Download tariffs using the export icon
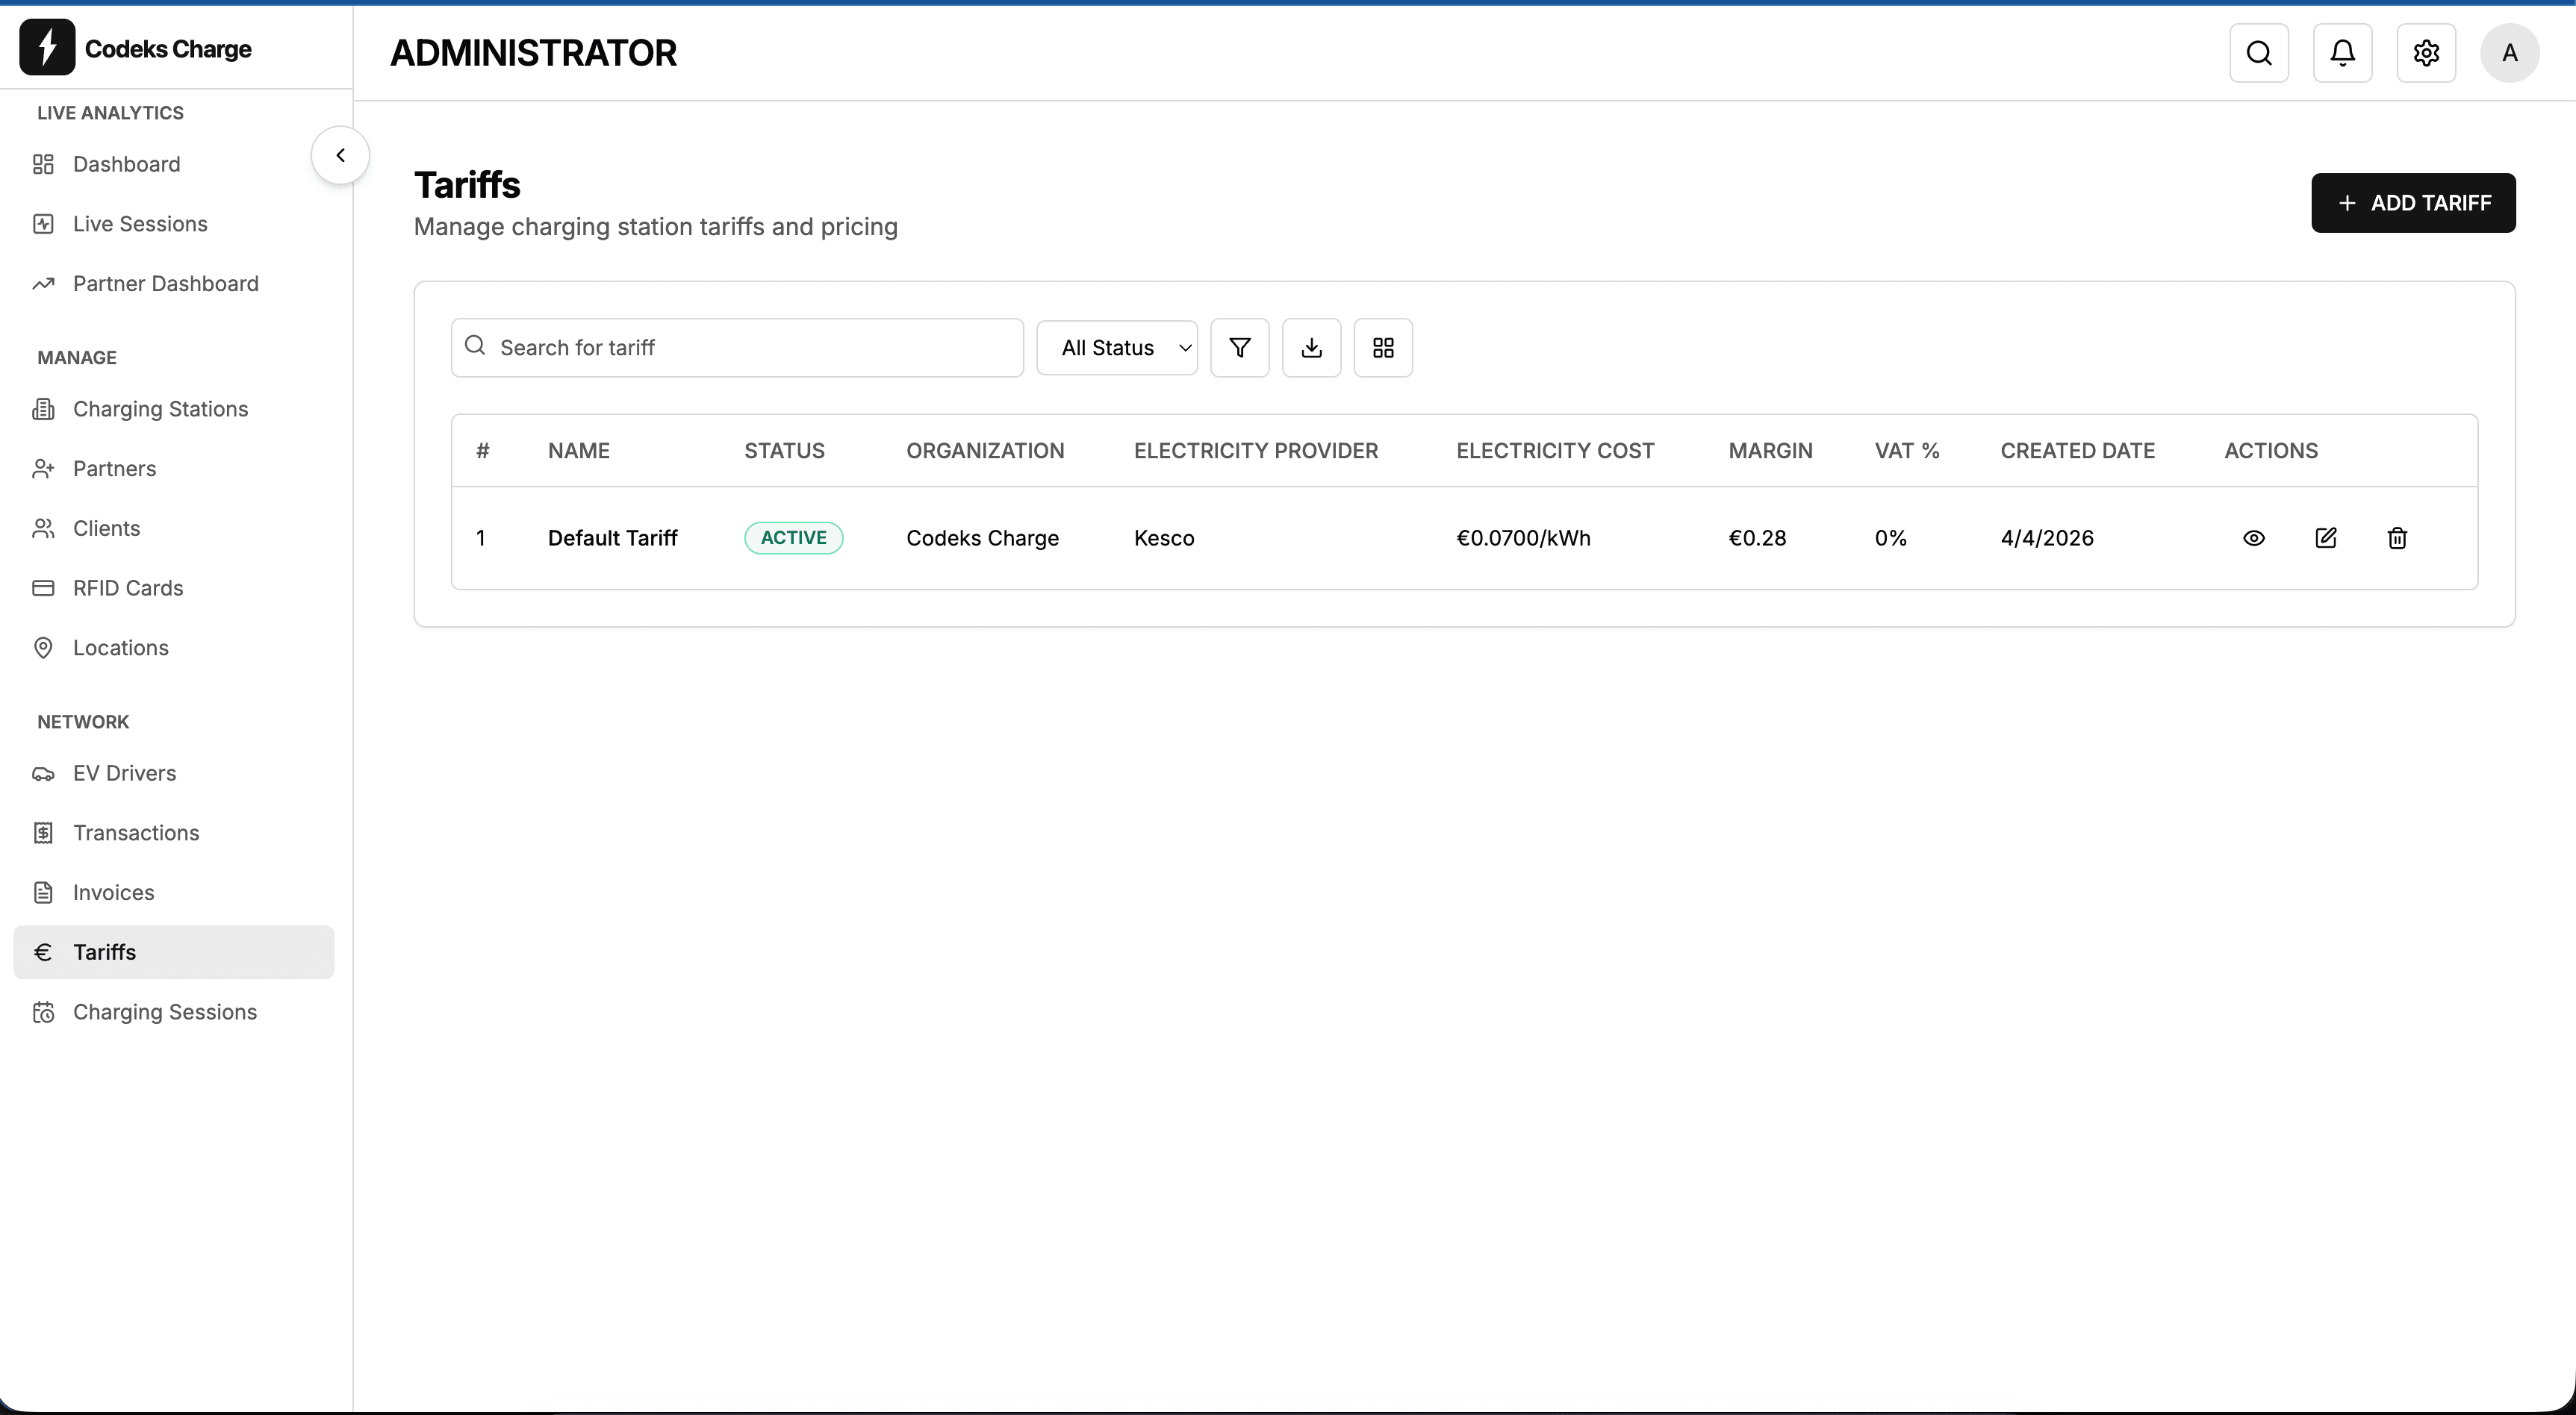The height and width of the screenshot is (1415, 2576). (x=1311, y=347)
